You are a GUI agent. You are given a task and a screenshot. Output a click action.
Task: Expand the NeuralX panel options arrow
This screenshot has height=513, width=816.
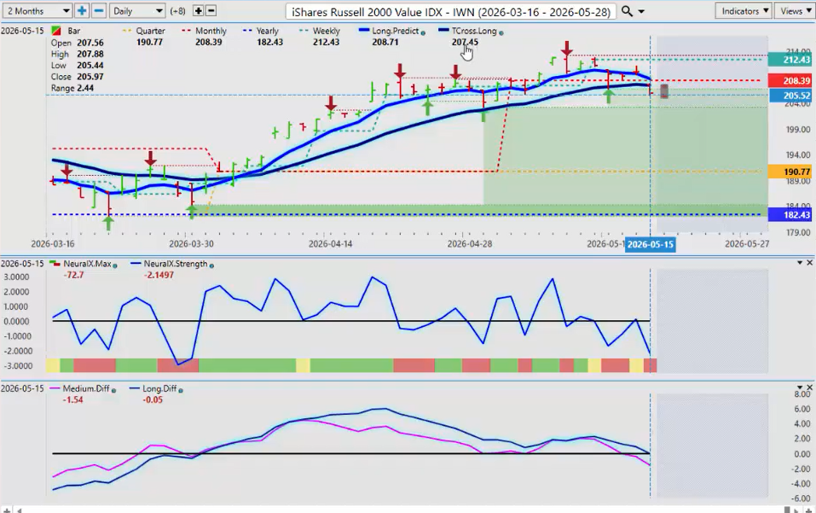[800, 263]
